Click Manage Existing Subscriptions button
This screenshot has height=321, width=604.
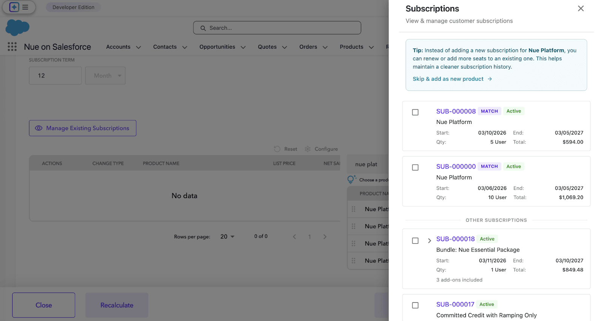(83, 128)
